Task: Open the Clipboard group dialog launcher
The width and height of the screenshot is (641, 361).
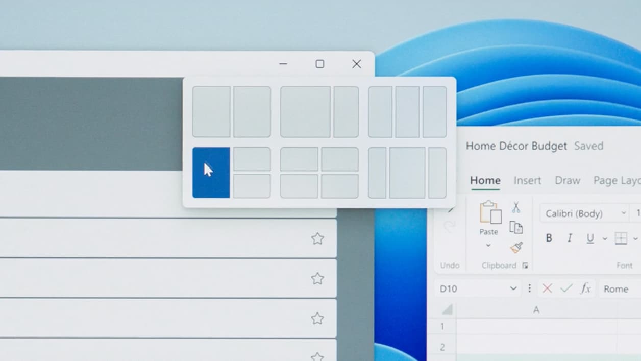Action: tap(525, 266)
